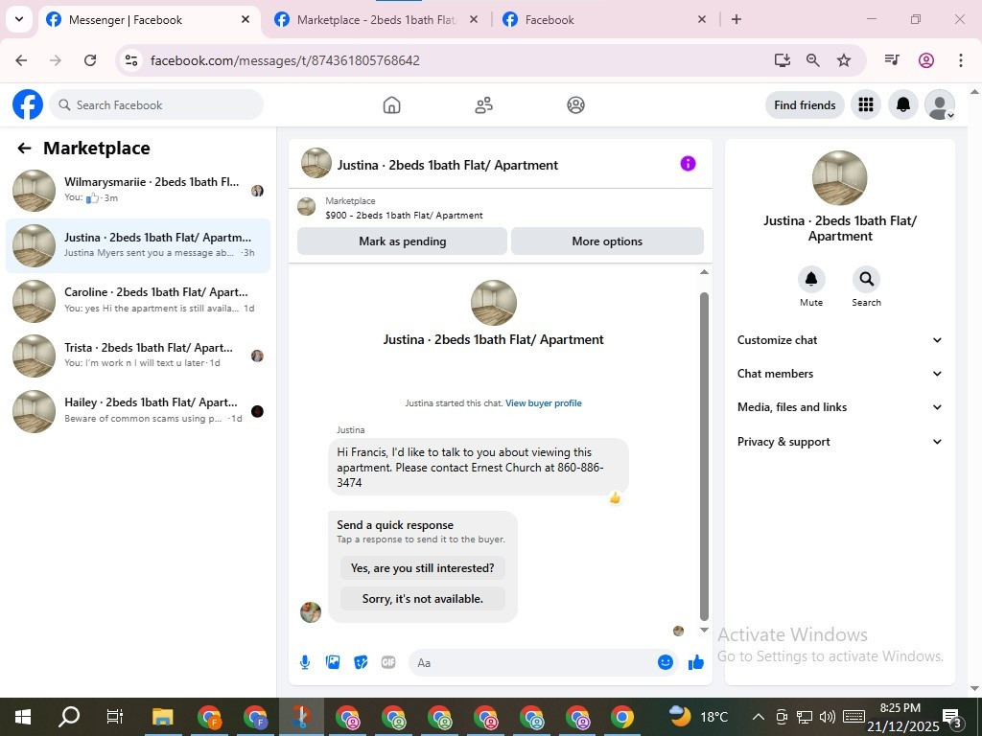Open the emoji picker in message box
982x736 pixels.
point(666,662)
